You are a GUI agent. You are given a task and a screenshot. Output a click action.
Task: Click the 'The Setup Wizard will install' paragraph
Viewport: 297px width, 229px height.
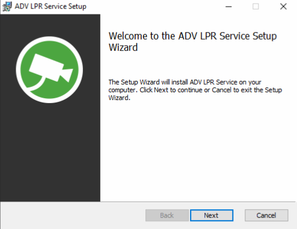click(x=195, y=90)
